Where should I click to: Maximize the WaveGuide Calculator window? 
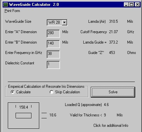132,5
